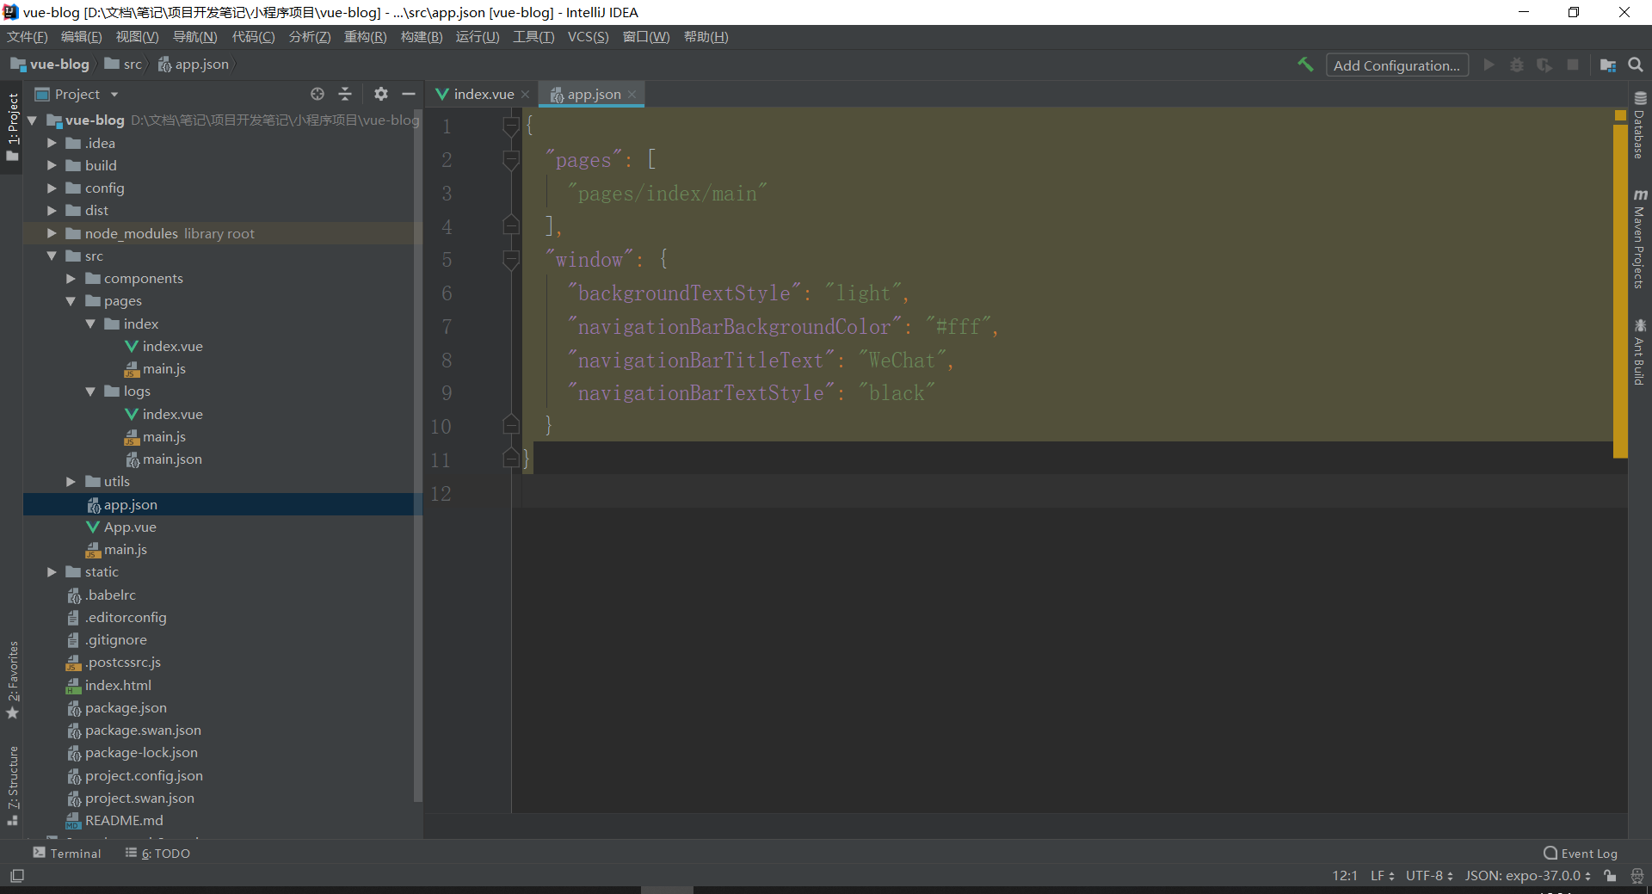The width and height of the screenshot is (1652, 894).
Task: Expand the node_modules folder
Action: pos(52,233)
